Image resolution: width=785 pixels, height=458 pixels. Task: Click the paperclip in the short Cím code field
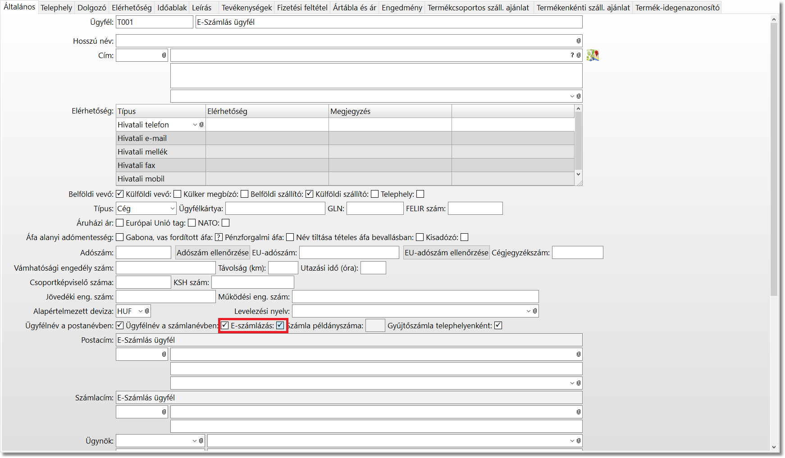pyautogui.click(x=164, y=55)
